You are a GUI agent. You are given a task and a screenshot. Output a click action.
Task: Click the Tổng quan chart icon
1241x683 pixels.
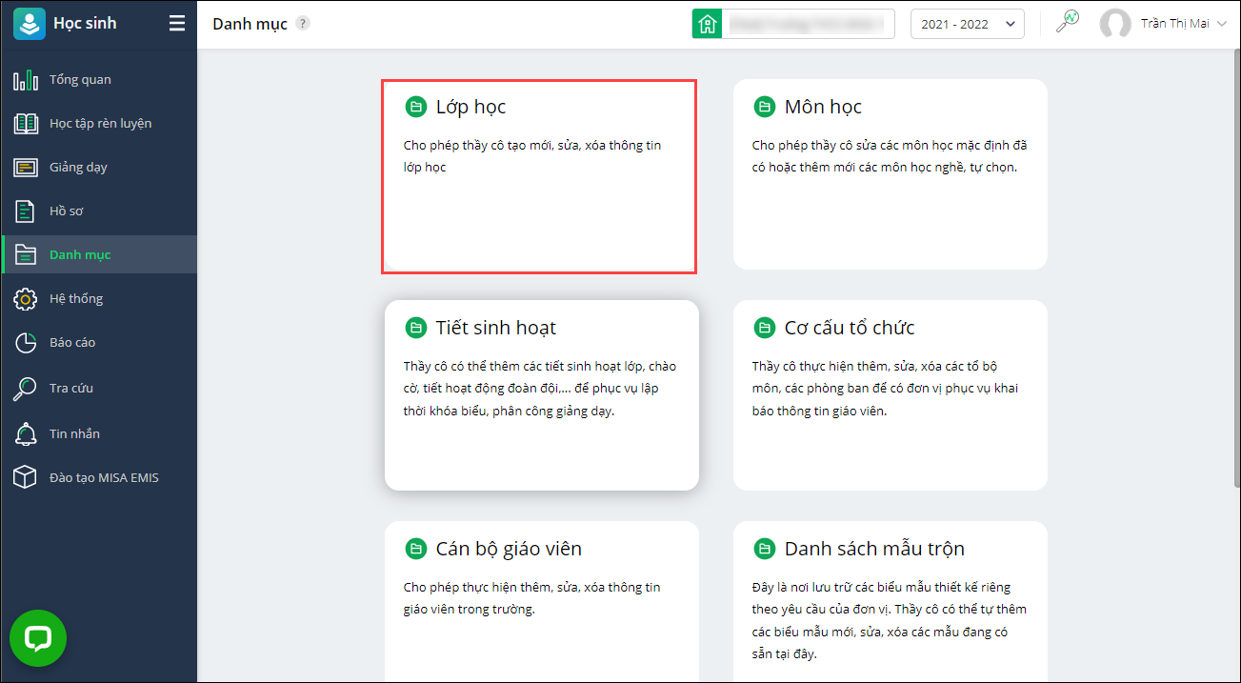[26, 80]
